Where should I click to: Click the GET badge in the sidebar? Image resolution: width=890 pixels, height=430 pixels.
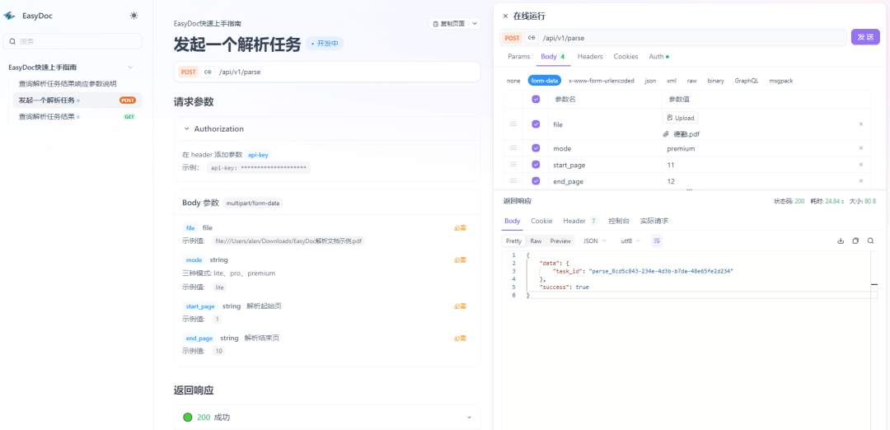(129, 117)
